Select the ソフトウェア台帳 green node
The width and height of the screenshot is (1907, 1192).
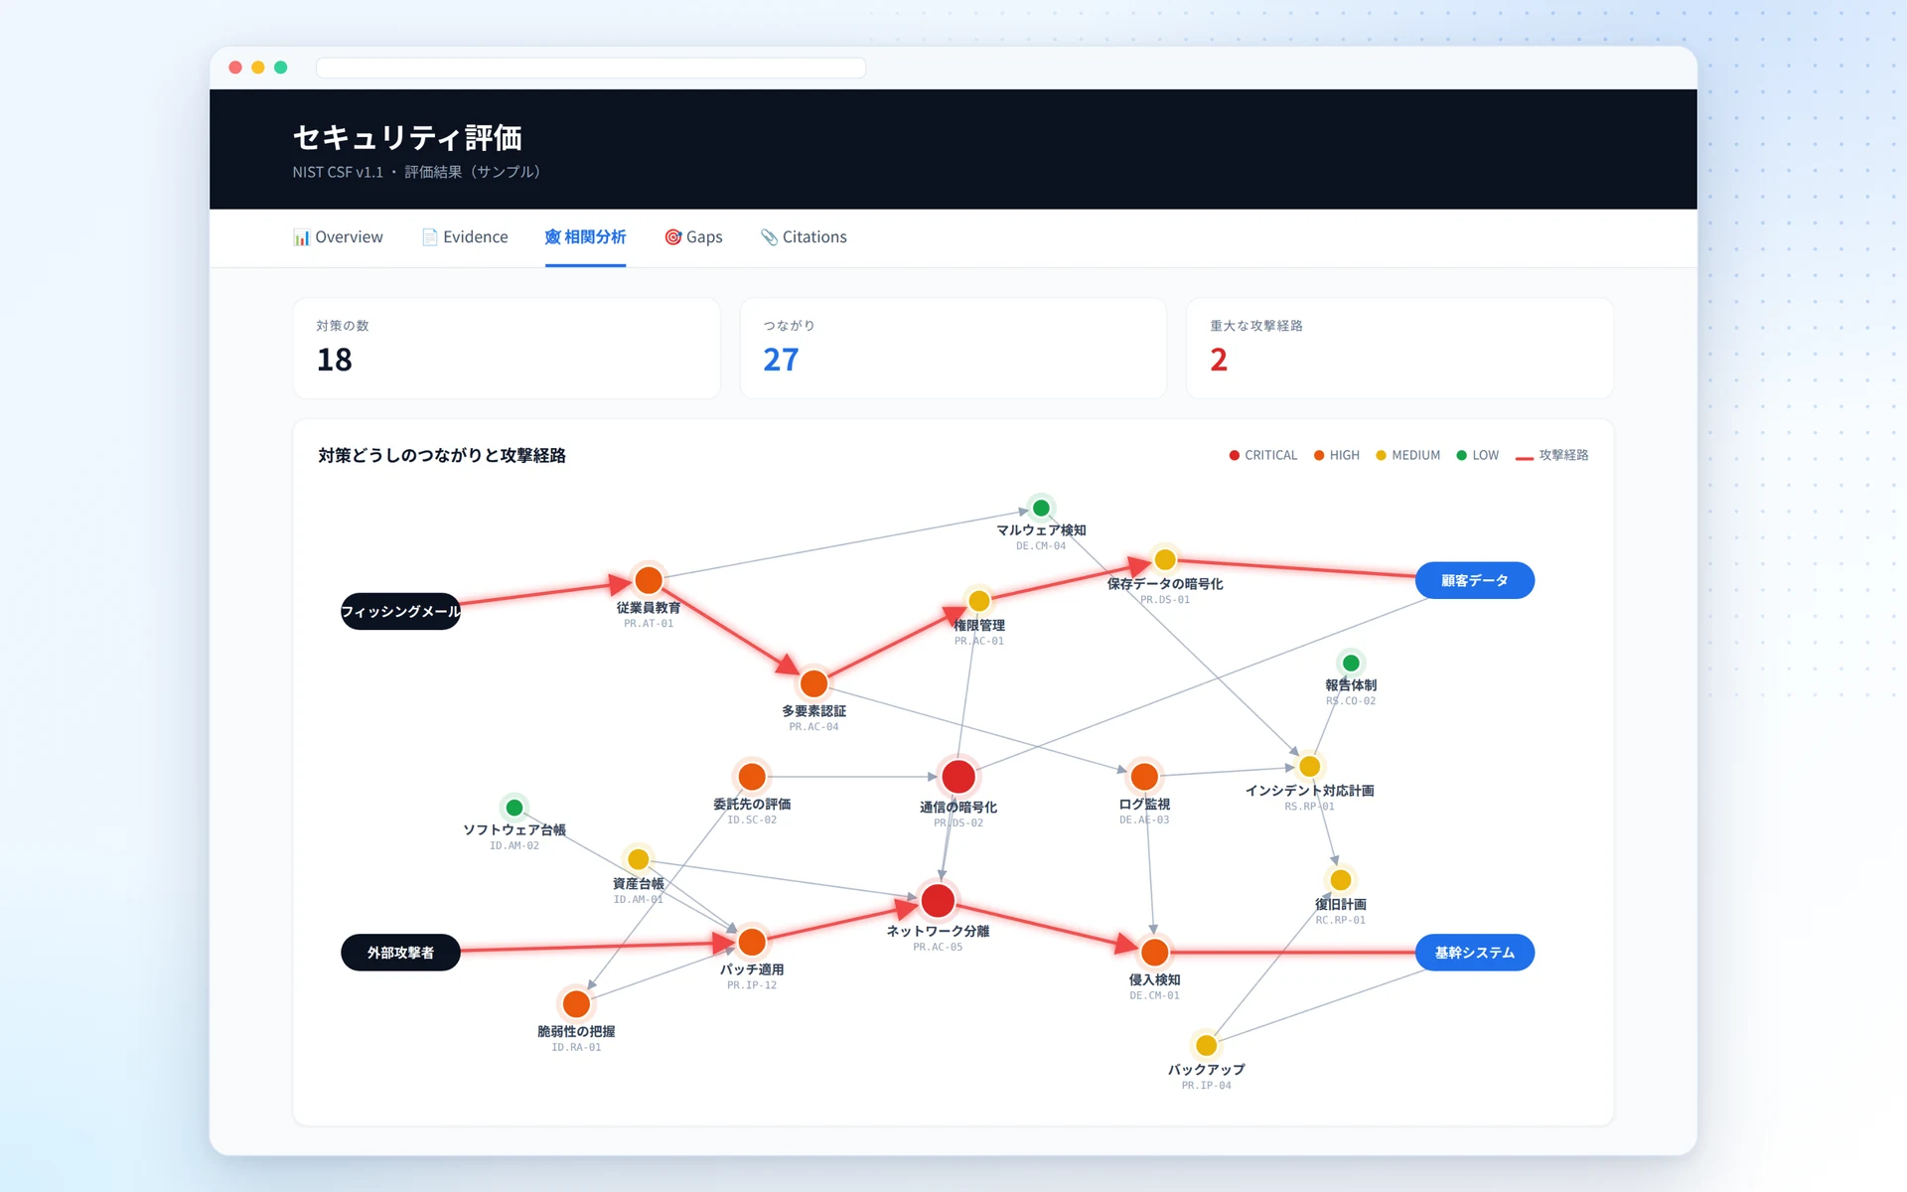tap(514, 808)
